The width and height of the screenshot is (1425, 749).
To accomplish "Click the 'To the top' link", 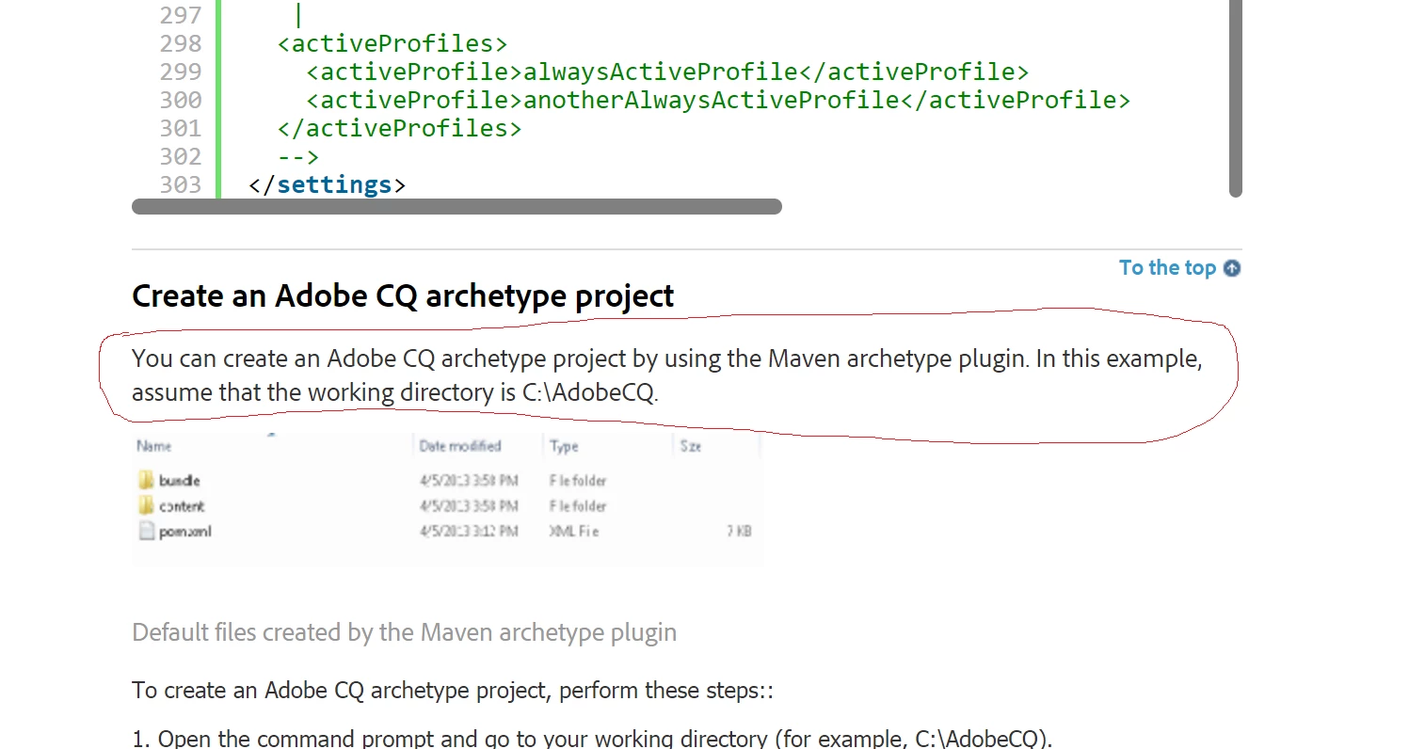I will (1167, 268).
